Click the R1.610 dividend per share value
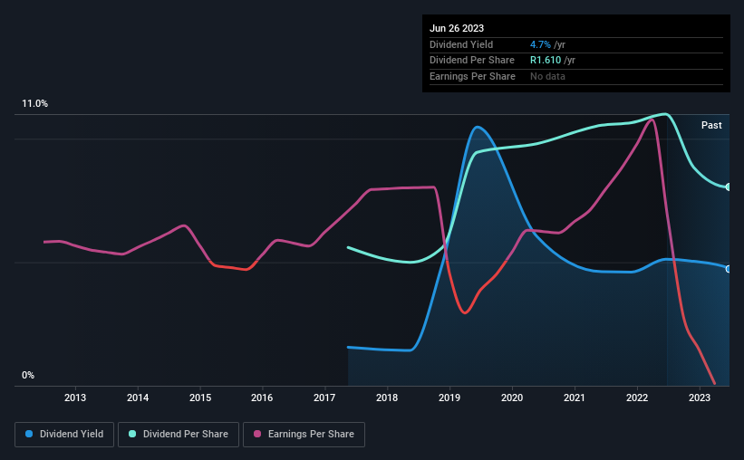Screen dimensions: 744x460 pyautogui.click(x=546, y=61)
